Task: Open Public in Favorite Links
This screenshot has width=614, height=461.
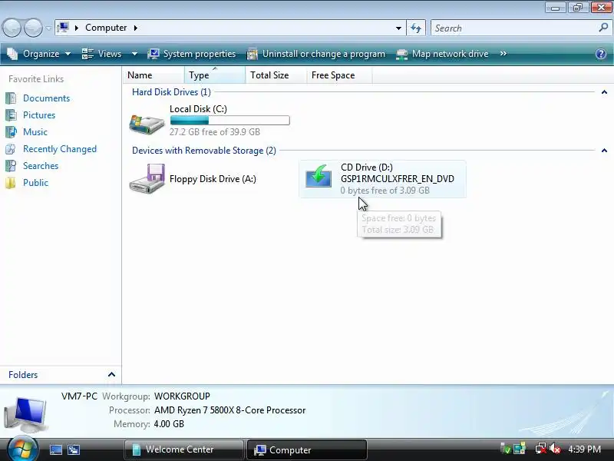Action: pos(35,183)
